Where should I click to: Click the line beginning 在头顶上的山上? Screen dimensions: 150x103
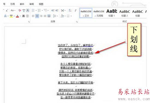tap(76, 94)
